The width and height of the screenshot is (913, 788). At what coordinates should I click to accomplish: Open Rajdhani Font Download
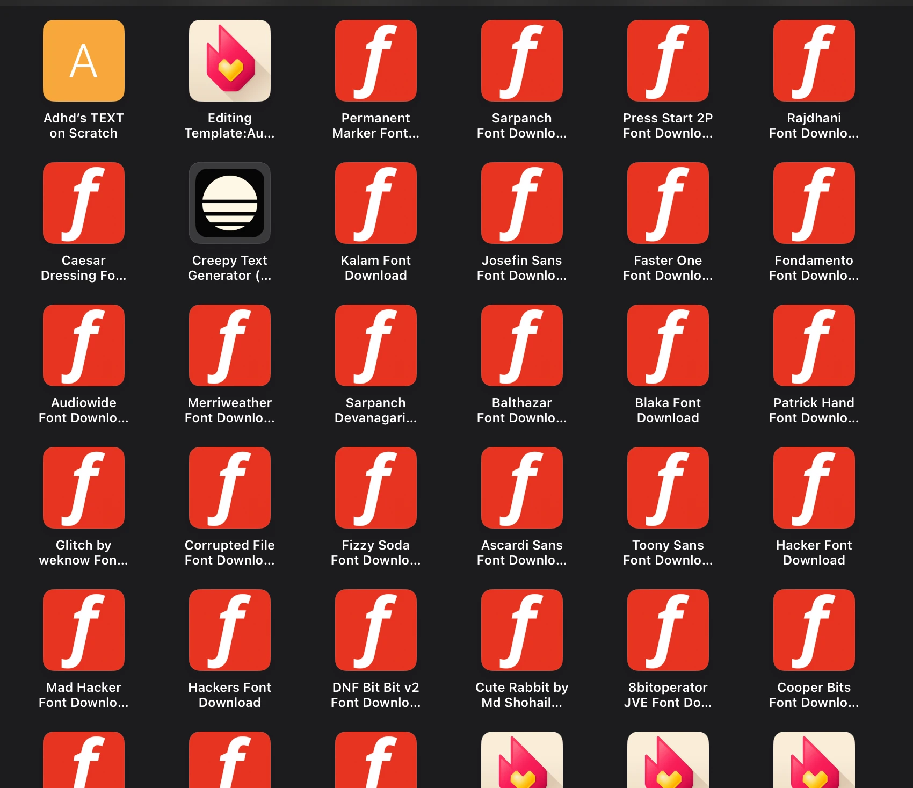[x=814, y=60]
